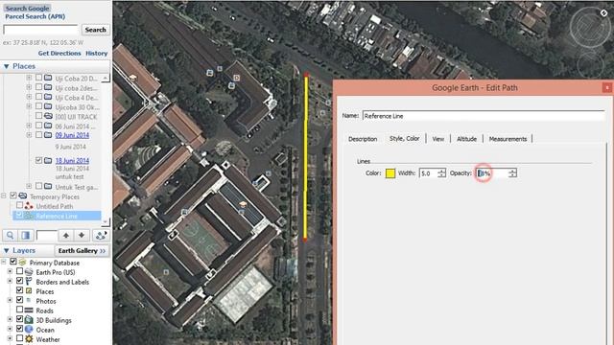The height and width of the screenshot is (345, 614).
Task: Collapse the Temporary Places tree node
Action: click(4, 195)
